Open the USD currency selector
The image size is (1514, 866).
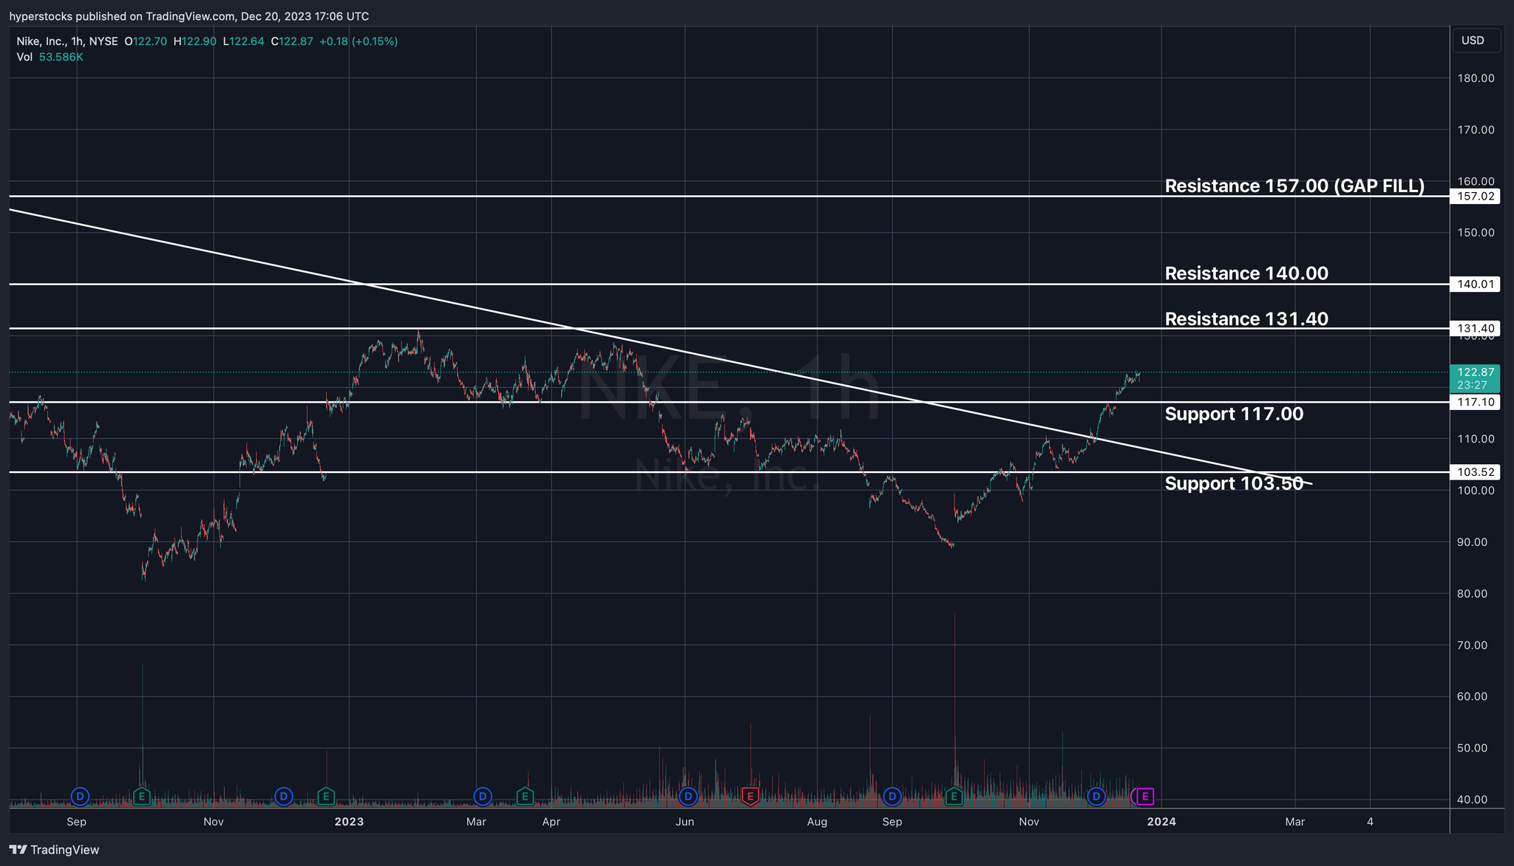[x=1476, y=41]
